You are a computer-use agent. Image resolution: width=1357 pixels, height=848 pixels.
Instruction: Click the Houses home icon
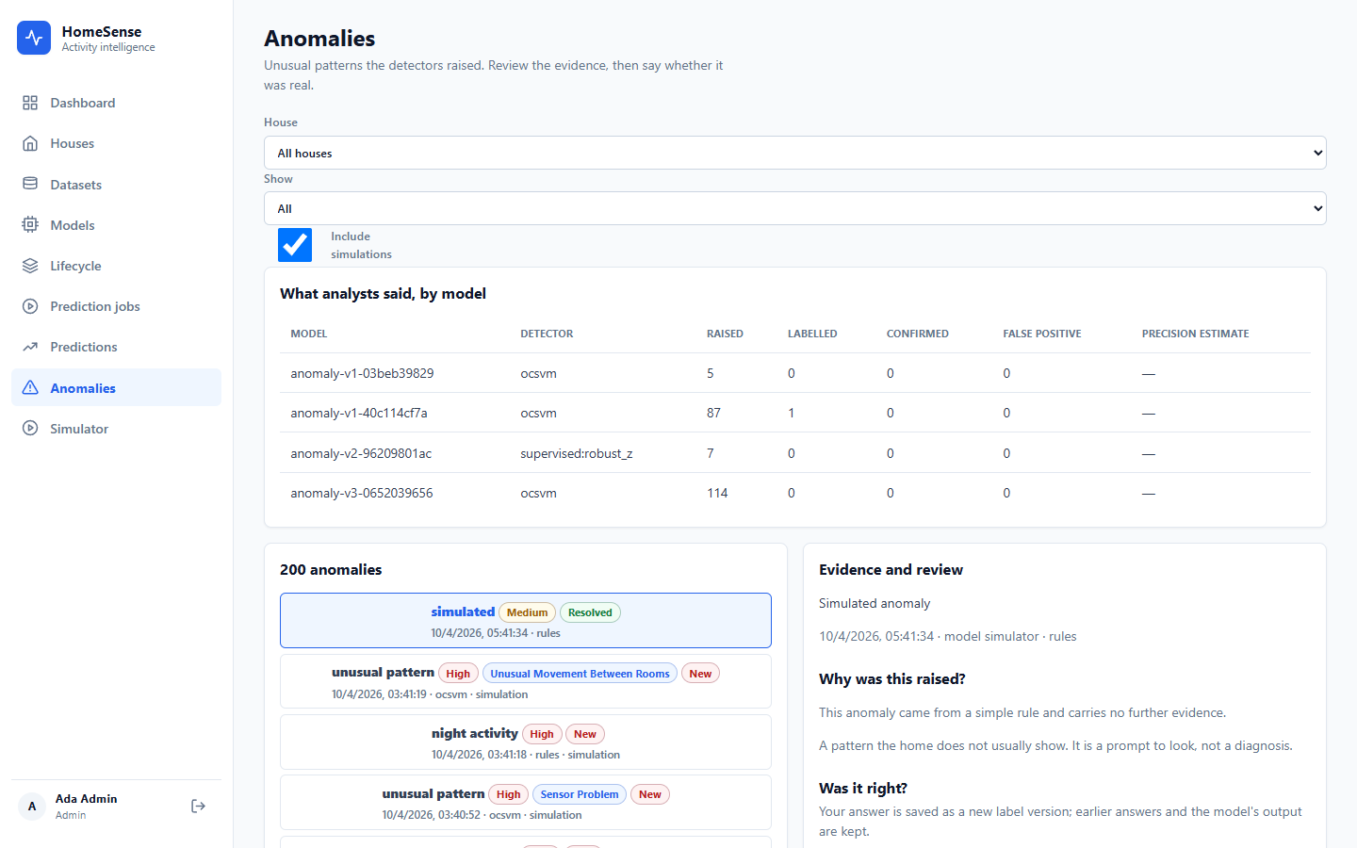click(x=30, y=143)
